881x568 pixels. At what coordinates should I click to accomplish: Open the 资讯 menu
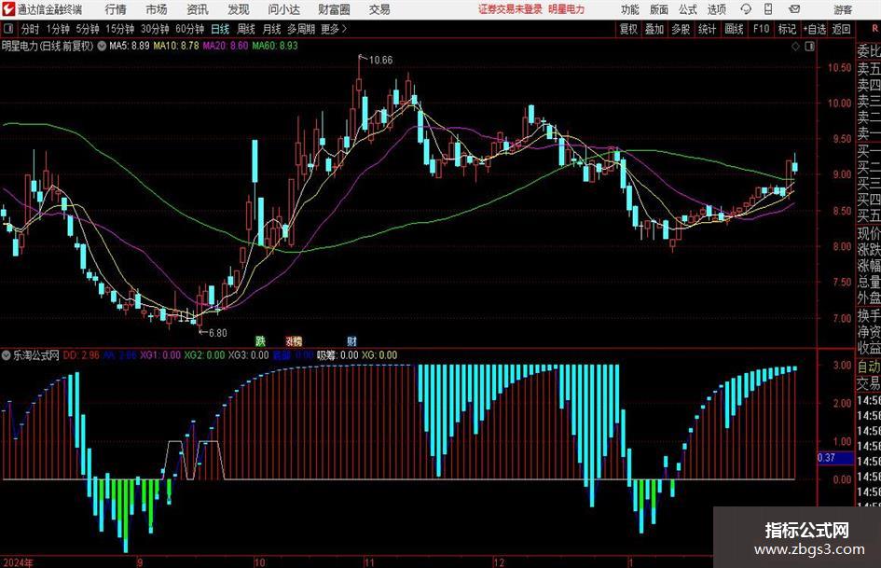coord(198,9)
